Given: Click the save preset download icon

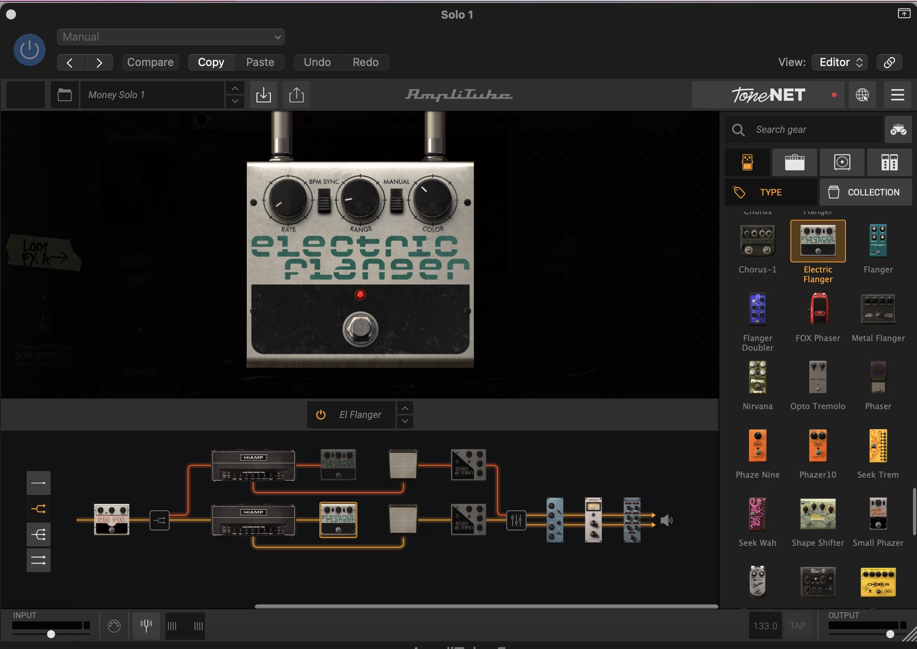Looking at the screenshot, I should tap(264, 95).
